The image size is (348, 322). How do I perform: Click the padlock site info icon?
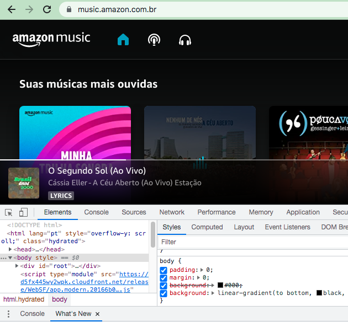click(69, 9)
